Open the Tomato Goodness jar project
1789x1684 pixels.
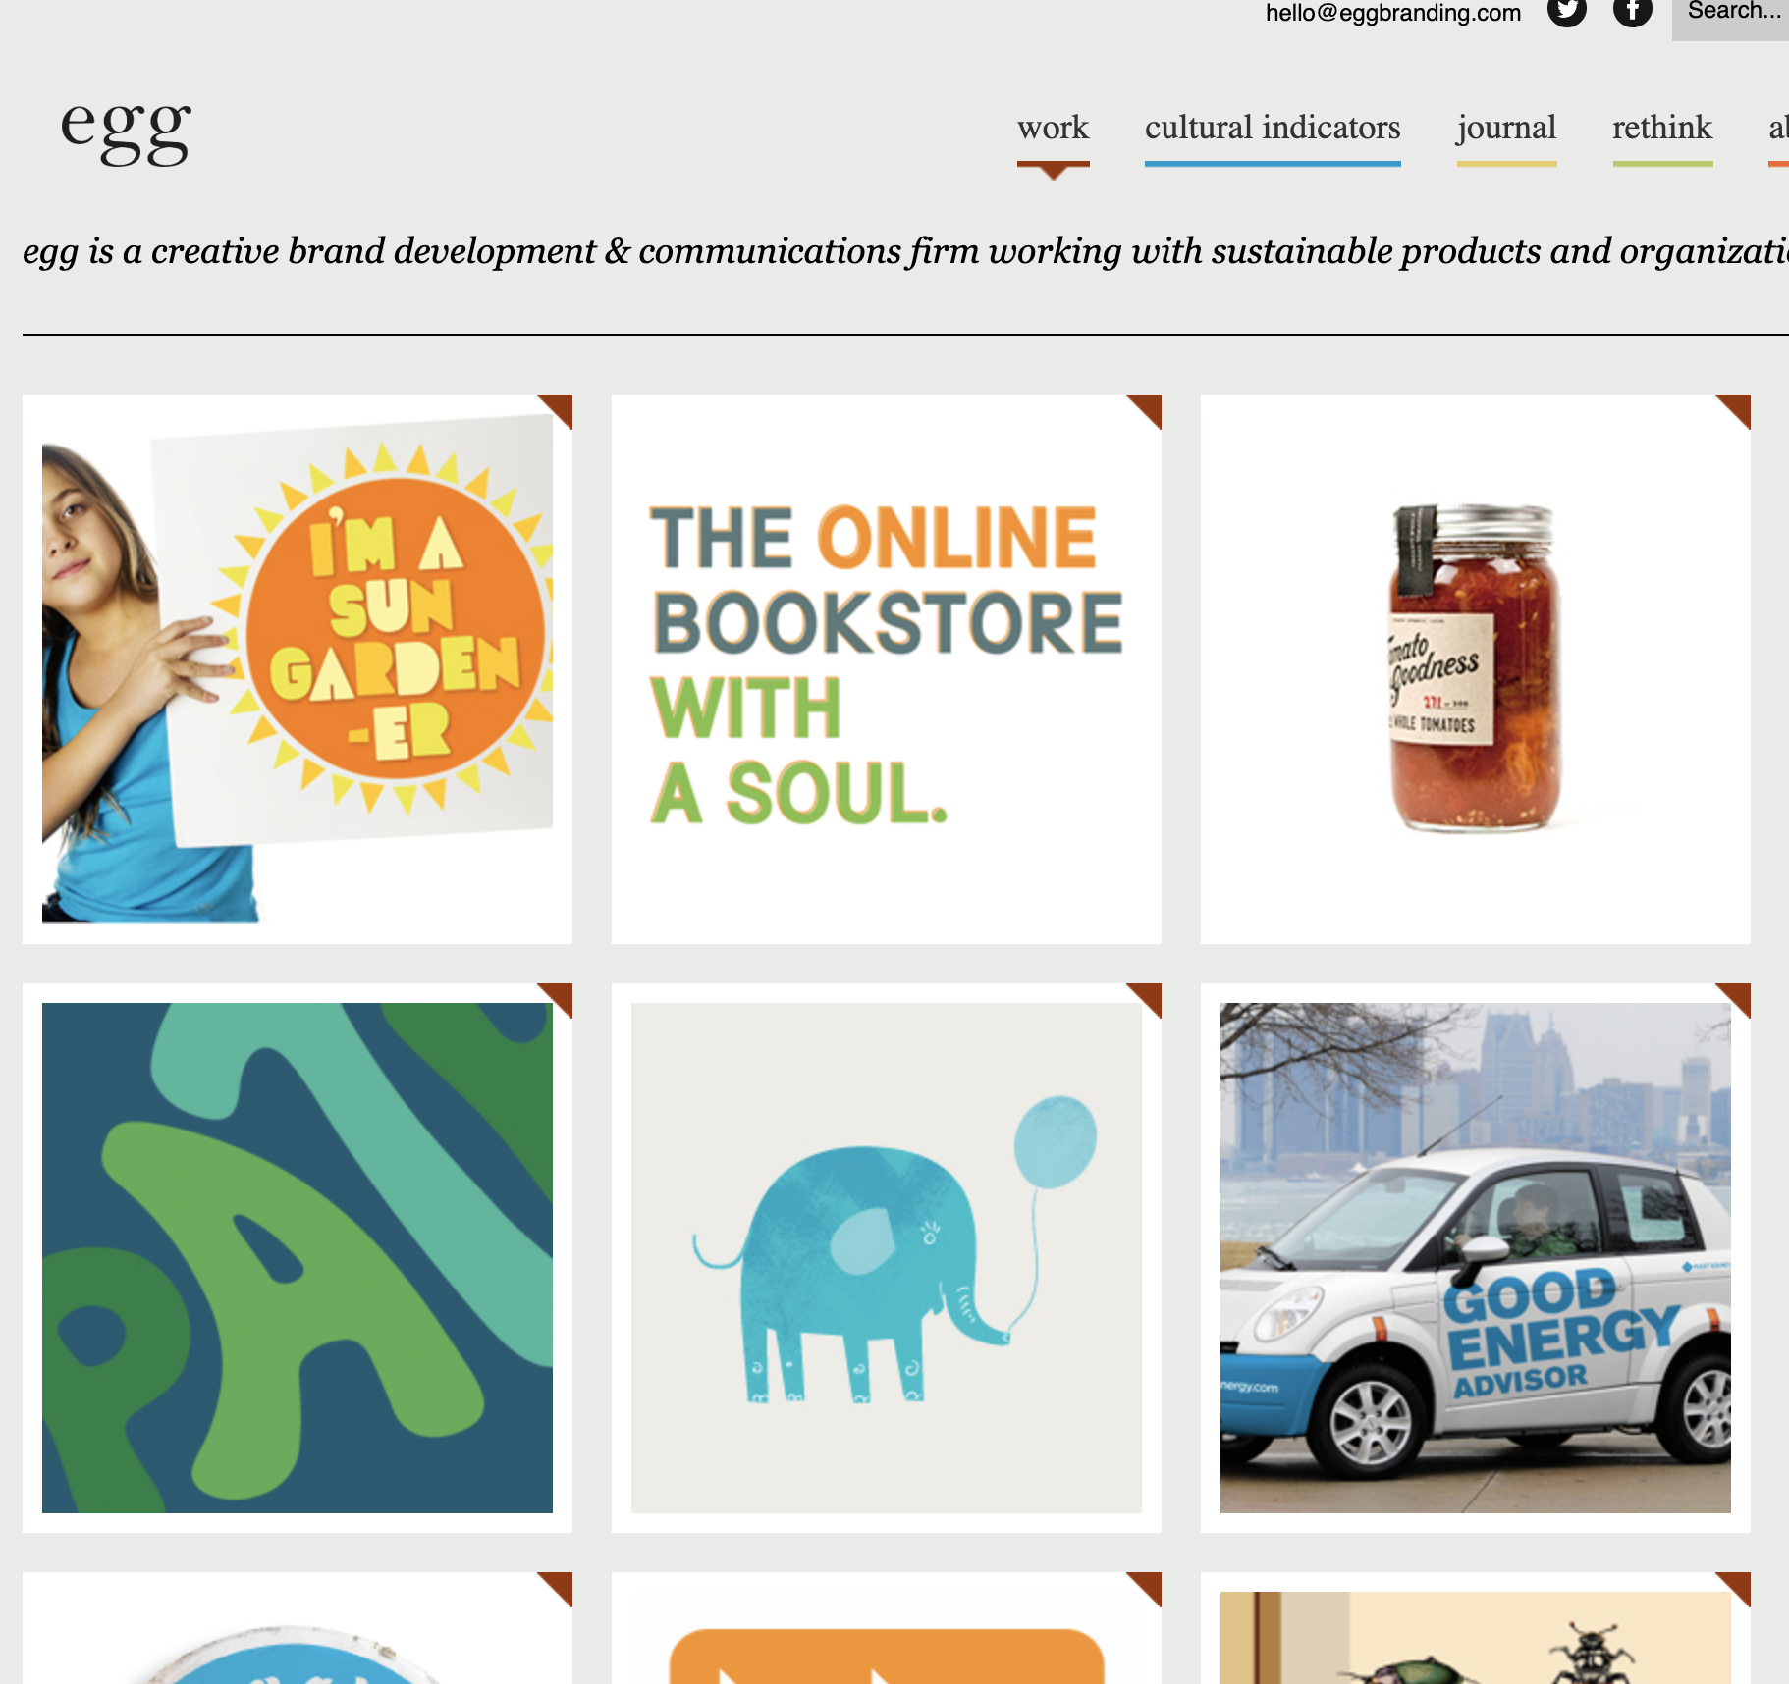tap(1476, 669)
